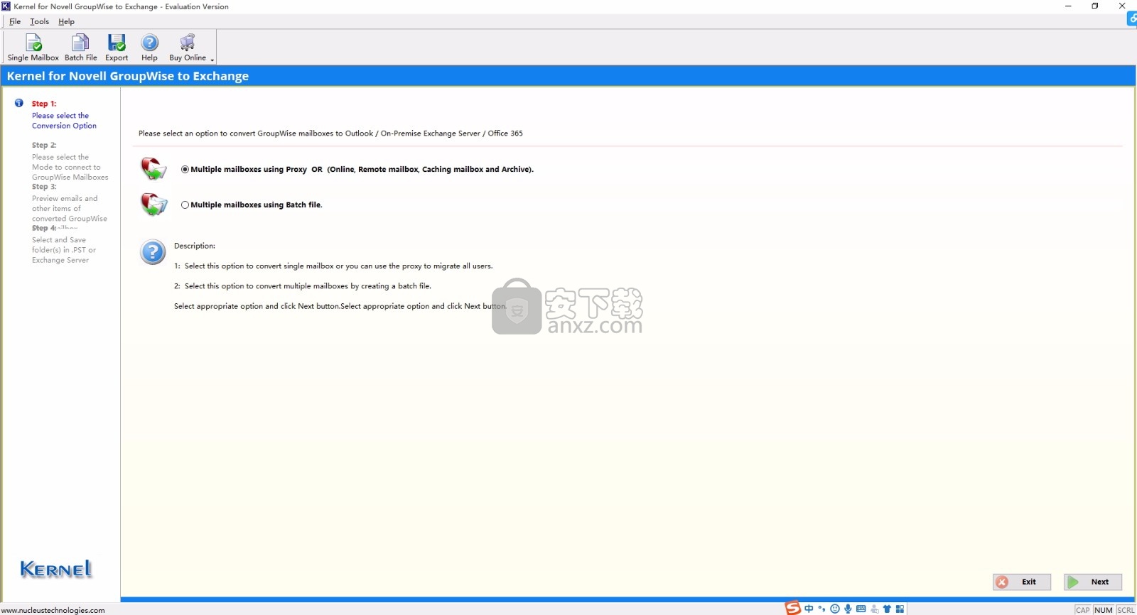Click the Next button

(1093, 582)
